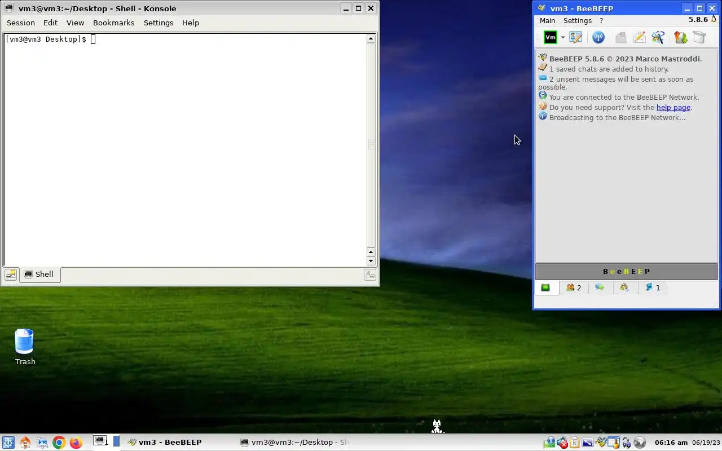
Task: Click the blue KDE gear icon next to home
Action: (x=42, y=443)
